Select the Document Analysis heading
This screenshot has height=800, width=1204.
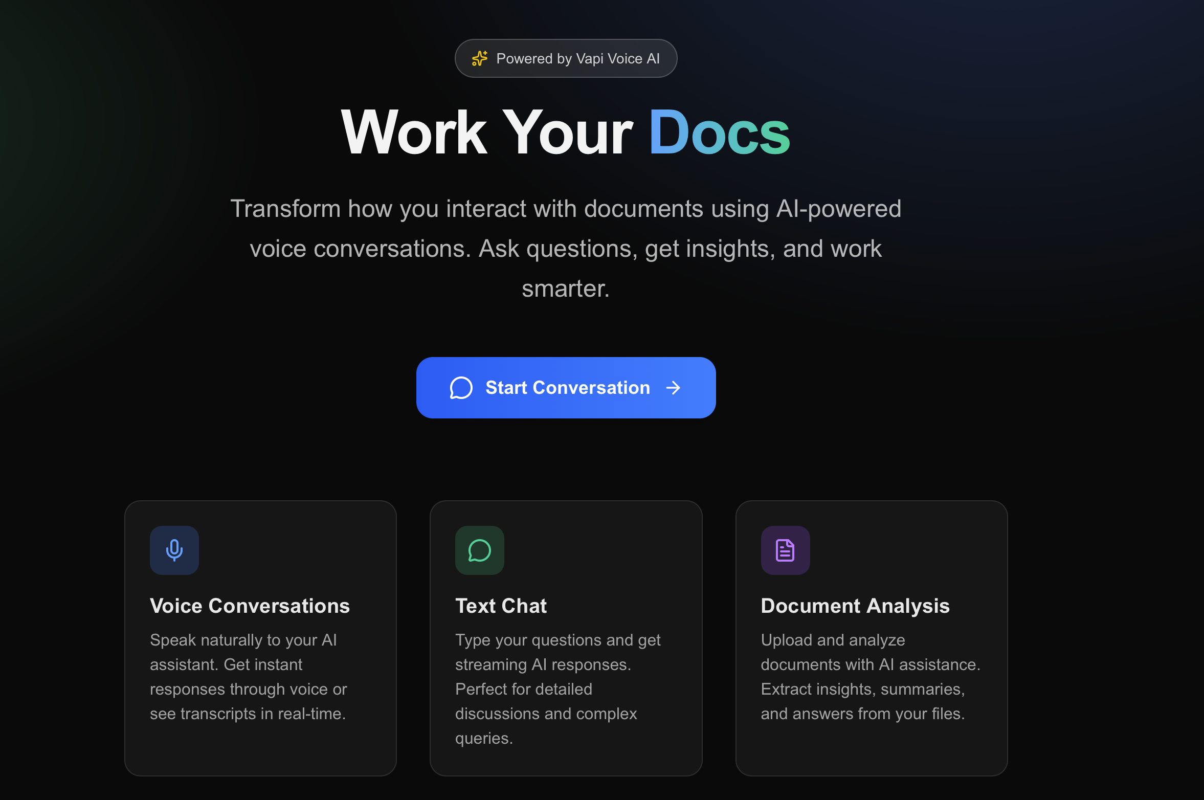(855, 606)
